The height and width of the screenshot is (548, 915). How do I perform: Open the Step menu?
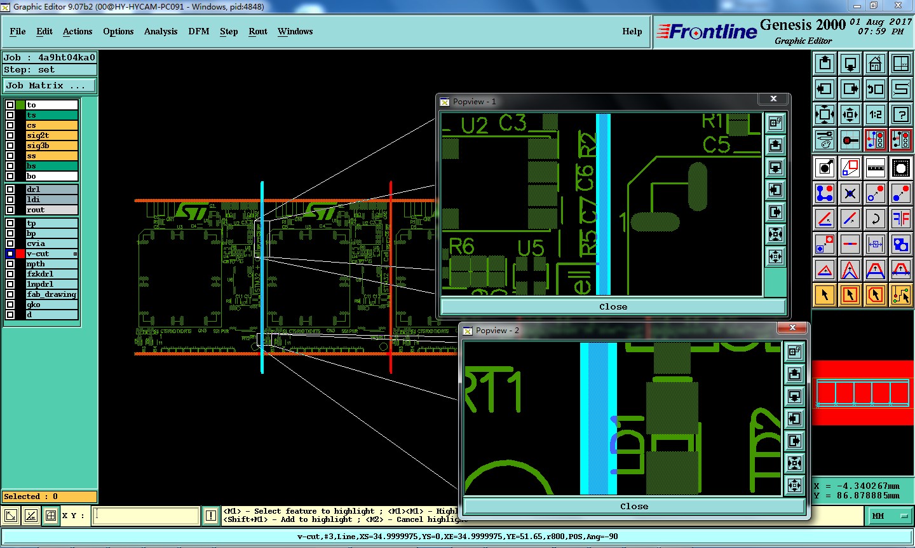tap(229, 31)
